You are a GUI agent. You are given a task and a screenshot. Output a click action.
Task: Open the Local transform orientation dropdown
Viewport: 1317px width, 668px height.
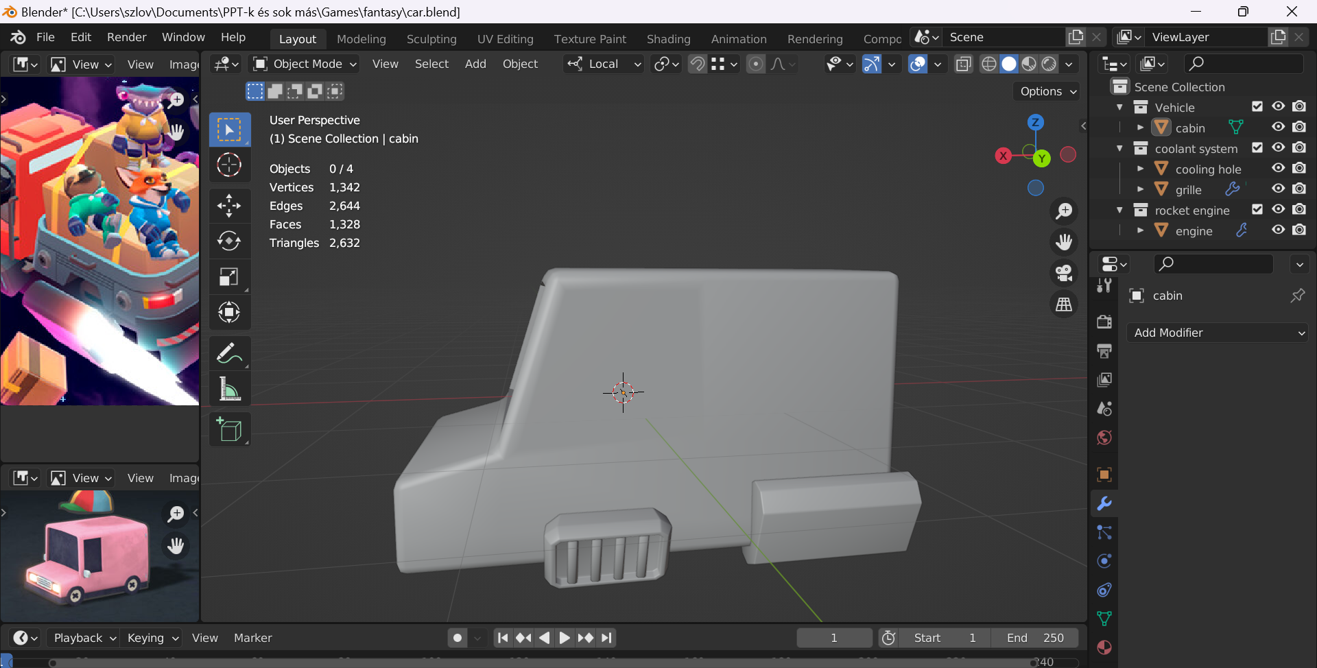pos(604,64)
